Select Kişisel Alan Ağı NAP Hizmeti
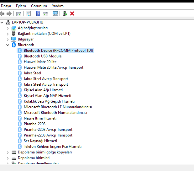This screenshot has width=194, height=171. (47, 96)
